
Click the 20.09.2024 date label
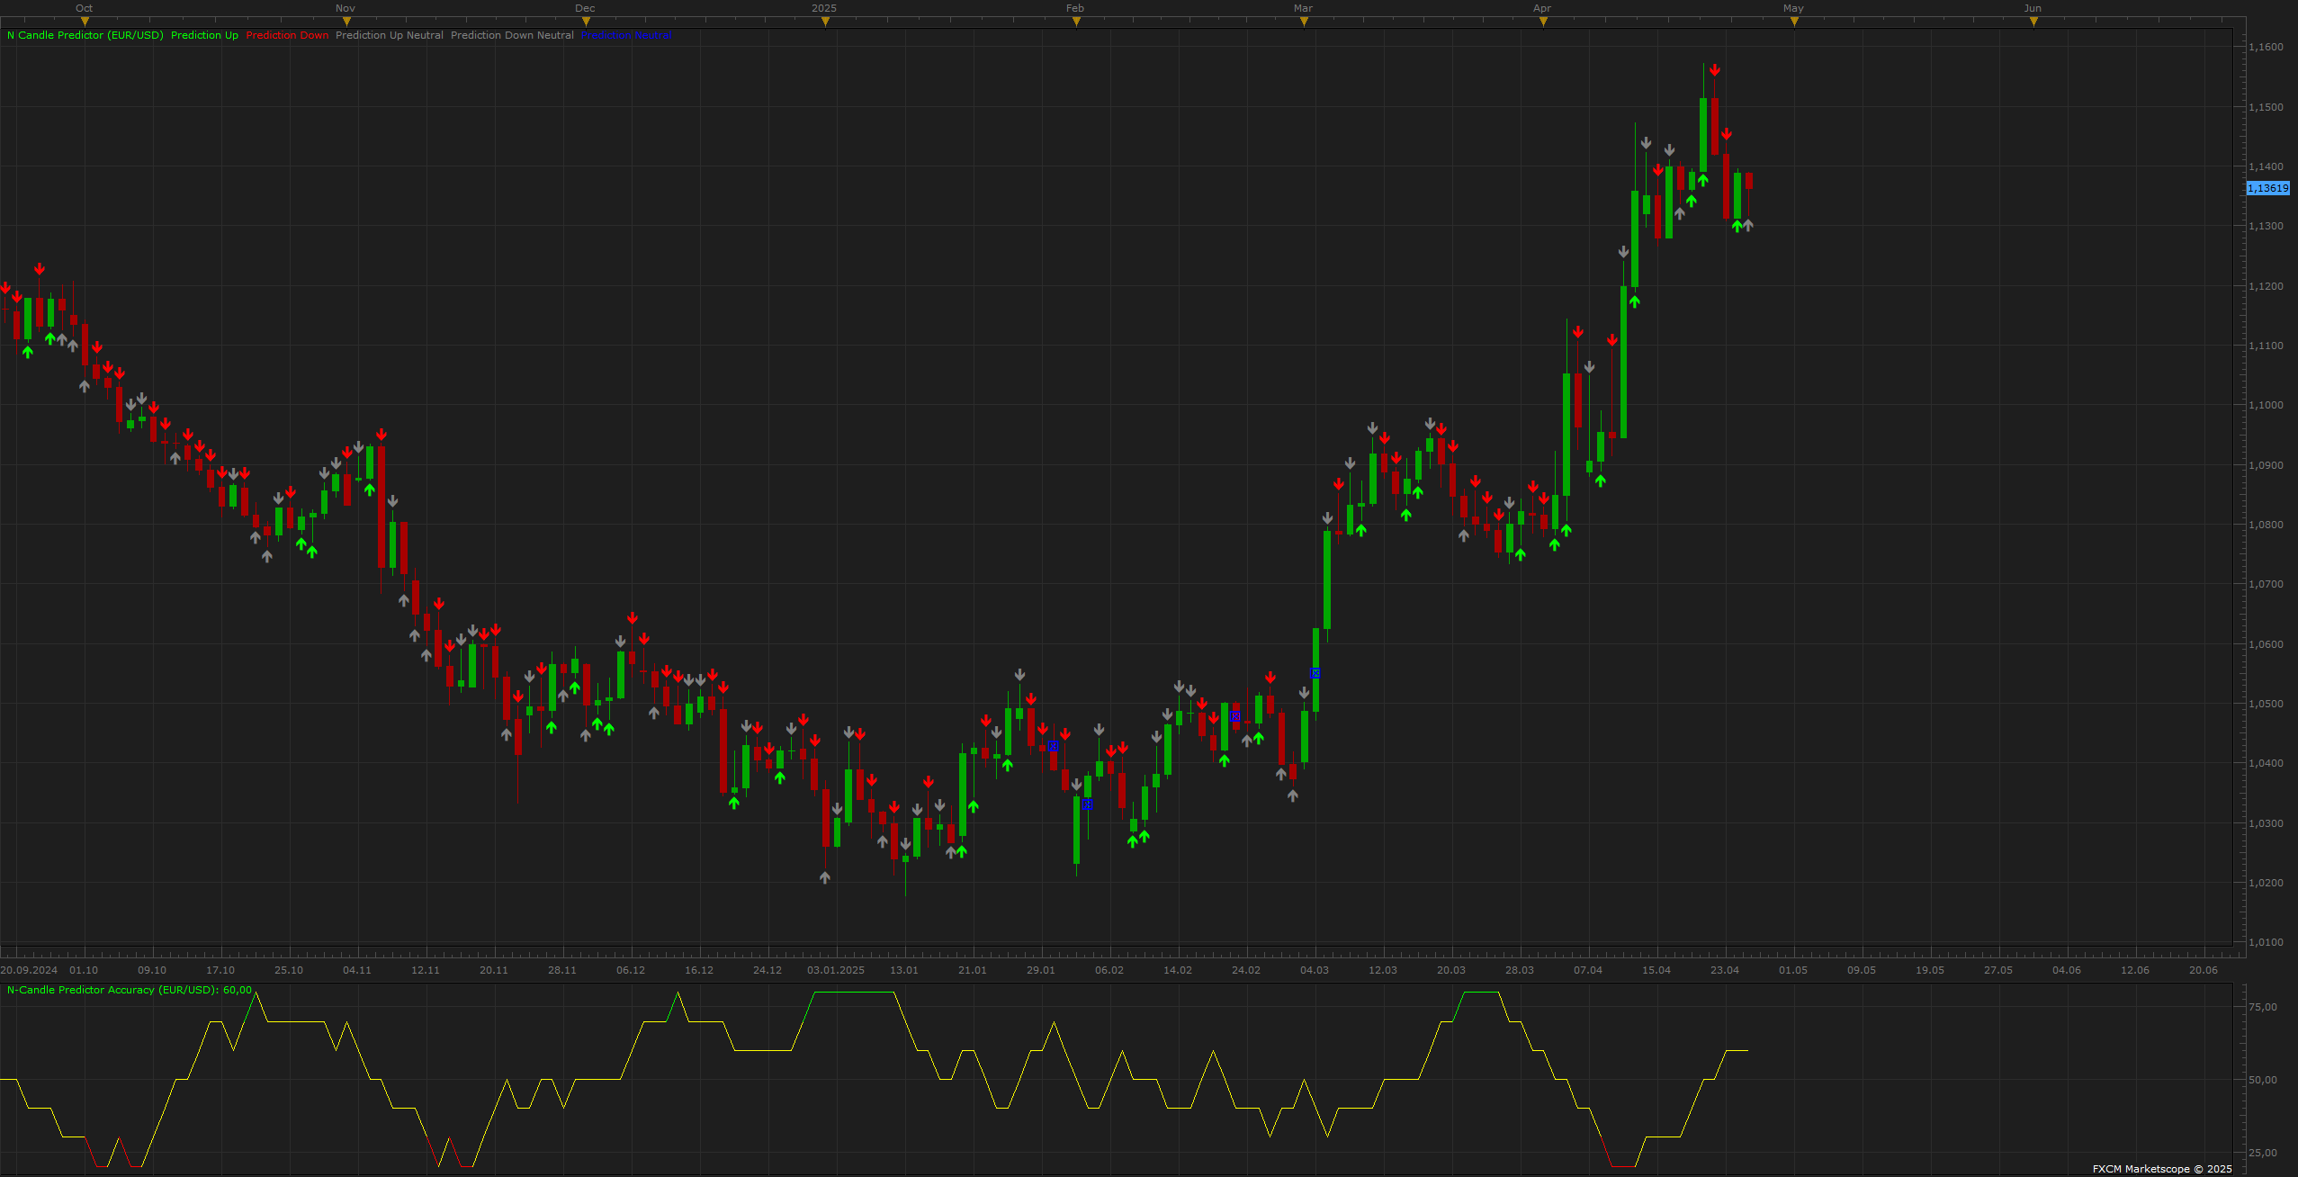click(x=29, y=970)
